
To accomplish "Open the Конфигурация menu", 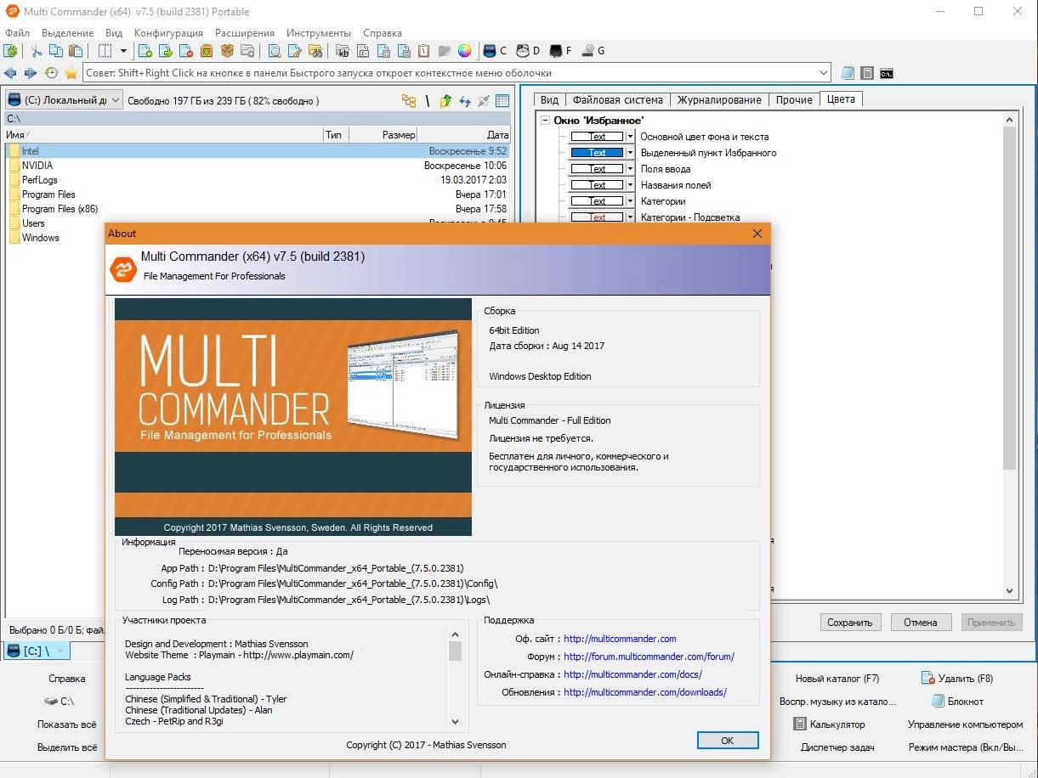I will 168,33.
